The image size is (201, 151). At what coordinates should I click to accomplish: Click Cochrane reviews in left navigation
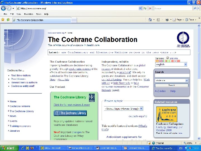tap(20, 106)
